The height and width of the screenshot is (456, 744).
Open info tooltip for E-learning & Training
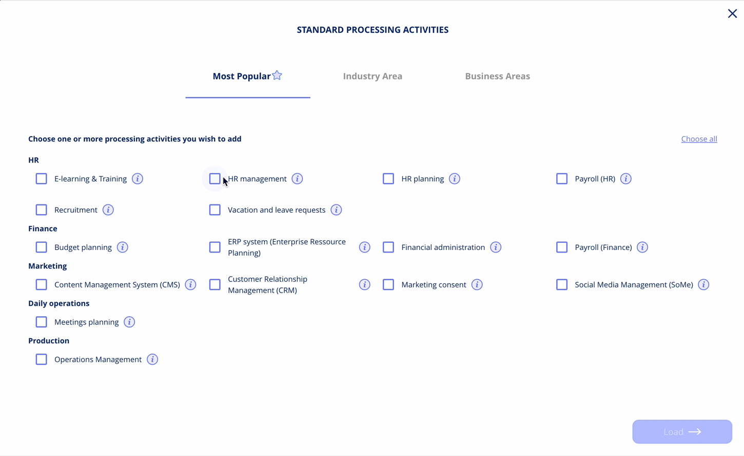[137, 179]
